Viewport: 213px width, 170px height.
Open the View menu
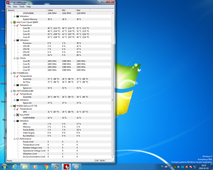tap(15, 7)
